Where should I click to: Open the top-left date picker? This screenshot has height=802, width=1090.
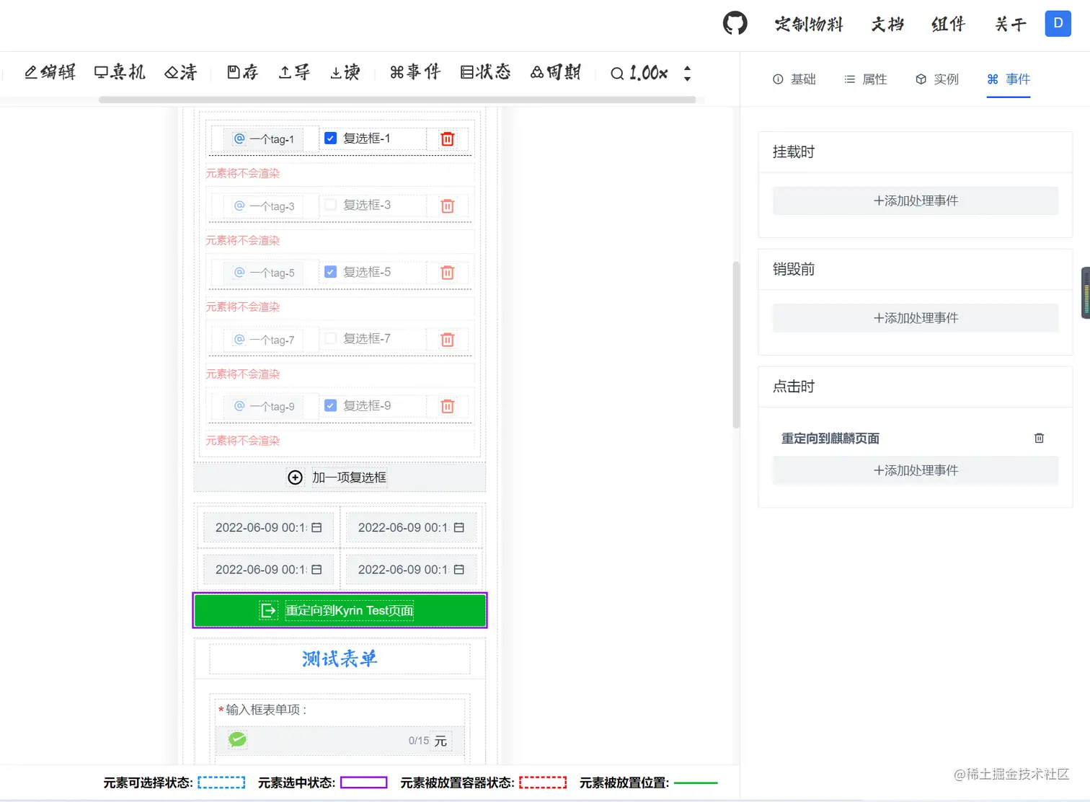point(268,527)
